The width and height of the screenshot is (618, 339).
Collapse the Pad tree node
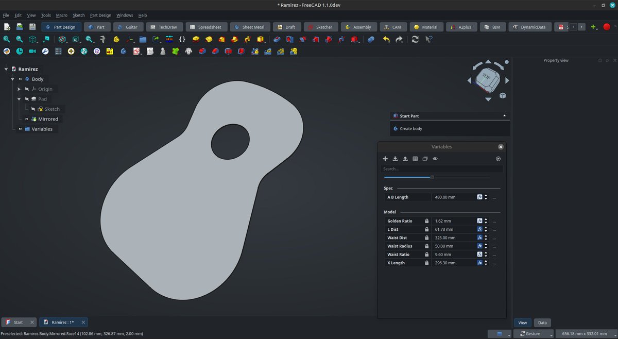(19, 99)
